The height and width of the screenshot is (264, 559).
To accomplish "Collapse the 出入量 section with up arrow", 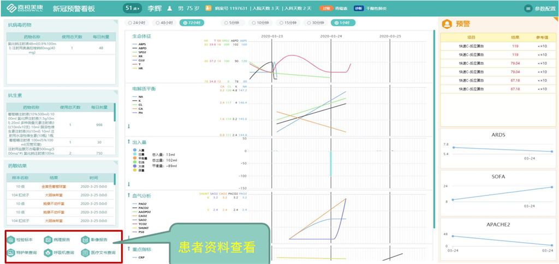I will [x=129, y=142].
